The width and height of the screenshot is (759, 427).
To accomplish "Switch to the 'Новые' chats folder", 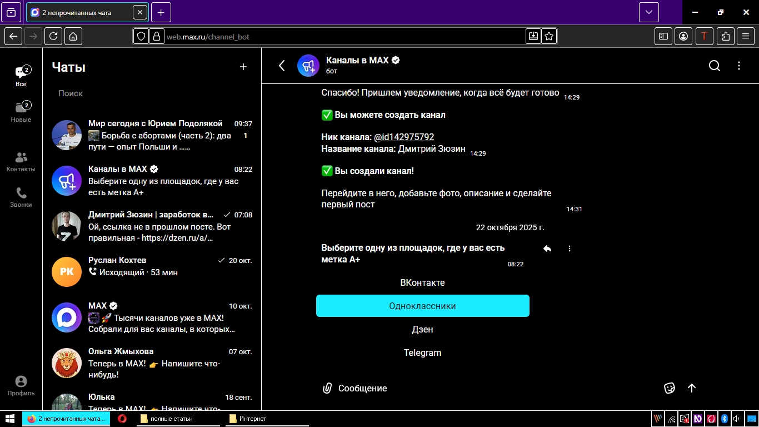I will (x=21, y=112).
